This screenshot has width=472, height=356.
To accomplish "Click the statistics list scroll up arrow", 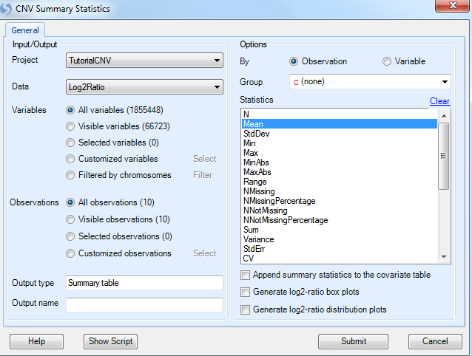I will (444, 116).
